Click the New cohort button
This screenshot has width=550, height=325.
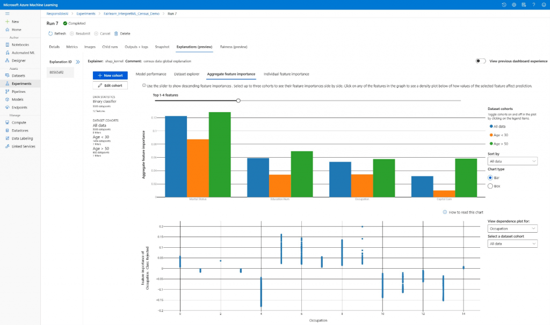[x=110, y=75]
